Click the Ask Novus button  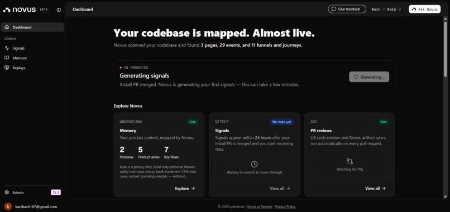pos(424,9)
